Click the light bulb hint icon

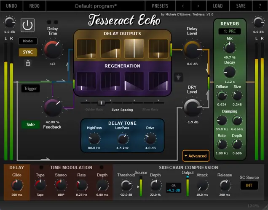tap(178, 77)
